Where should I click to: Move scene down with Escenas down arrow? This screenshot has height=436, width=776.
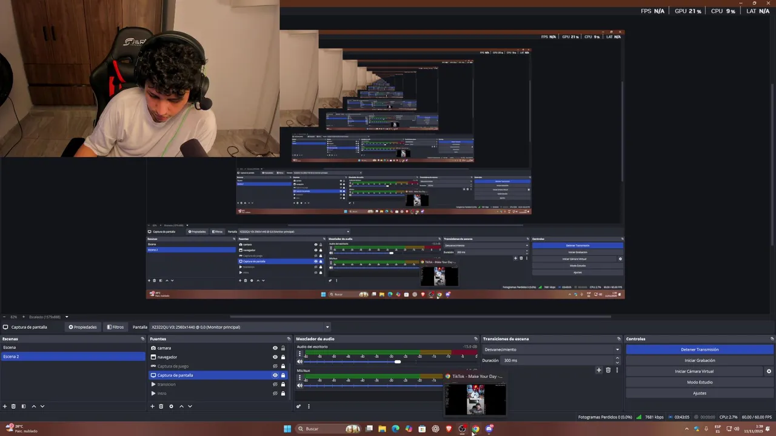pos(42,406)
